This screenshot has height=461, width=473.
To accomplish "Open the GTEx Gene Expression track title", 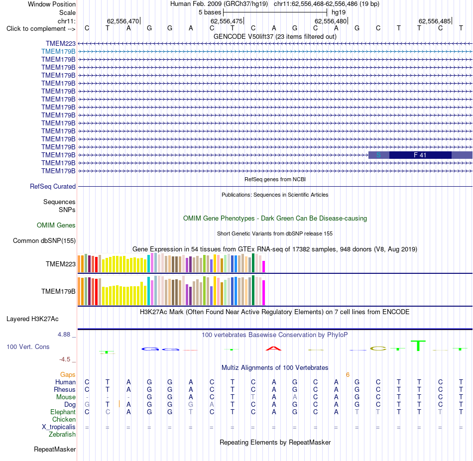I will click(x=275, y=249).
